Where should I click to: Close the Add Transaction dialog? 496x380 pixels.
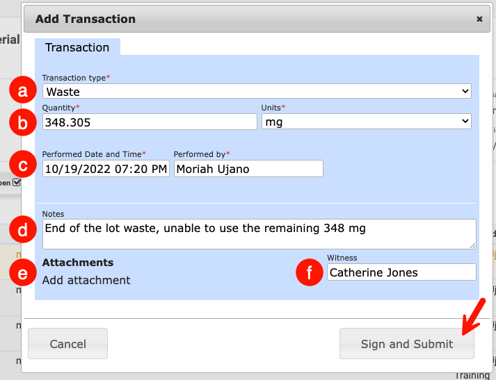[479, 19]
